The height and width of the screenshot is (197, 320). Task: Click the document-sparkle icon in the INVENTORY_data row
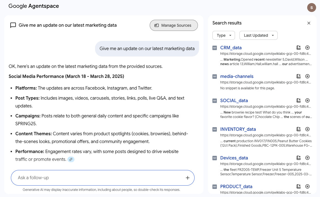[299, 129]
